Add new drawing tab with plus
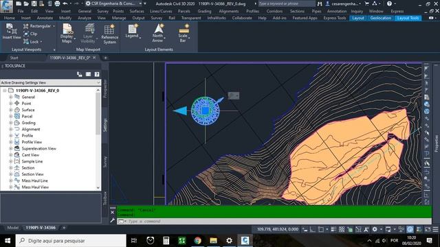Viewport: 440px width, 247px height. click(105, 58)
